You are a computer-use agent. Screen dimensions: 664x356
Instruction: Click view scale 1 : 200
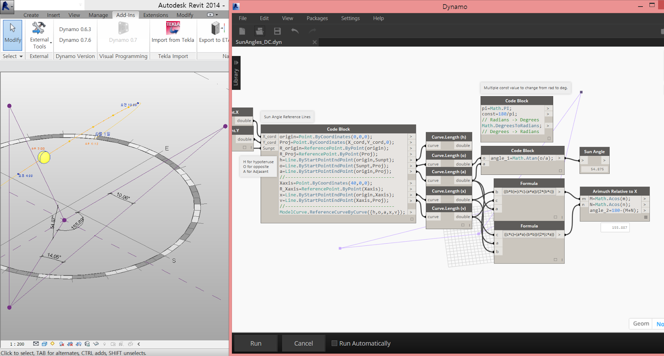point(17,344)
